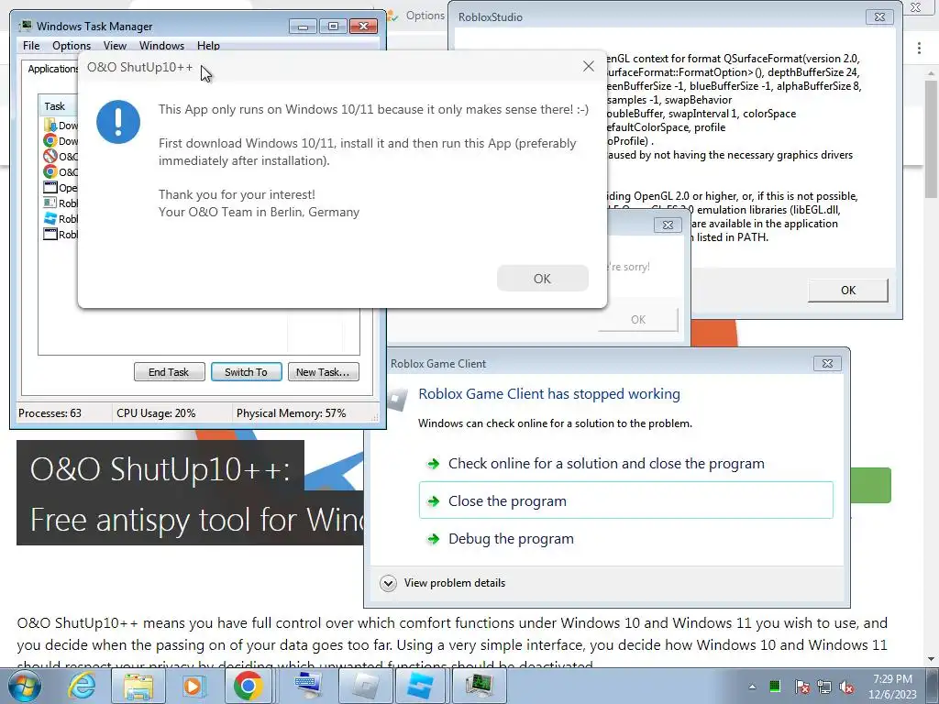Open the Windows menu in Task Manager
939x704 pixels.
[161, 46]
